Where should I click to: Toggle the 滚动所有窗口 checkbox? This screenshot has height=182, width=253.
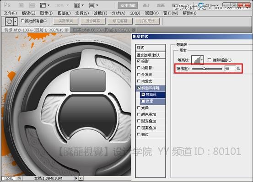22,21
